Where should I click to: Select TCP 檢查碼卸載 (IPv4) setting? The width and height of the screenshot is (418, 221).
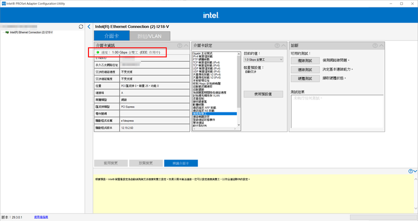(206, 62)
